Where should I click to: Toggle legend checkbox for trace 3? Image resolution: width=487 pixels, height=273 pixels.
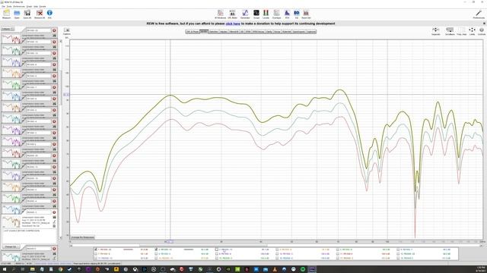pyautogui.click(x=217, y=249)
